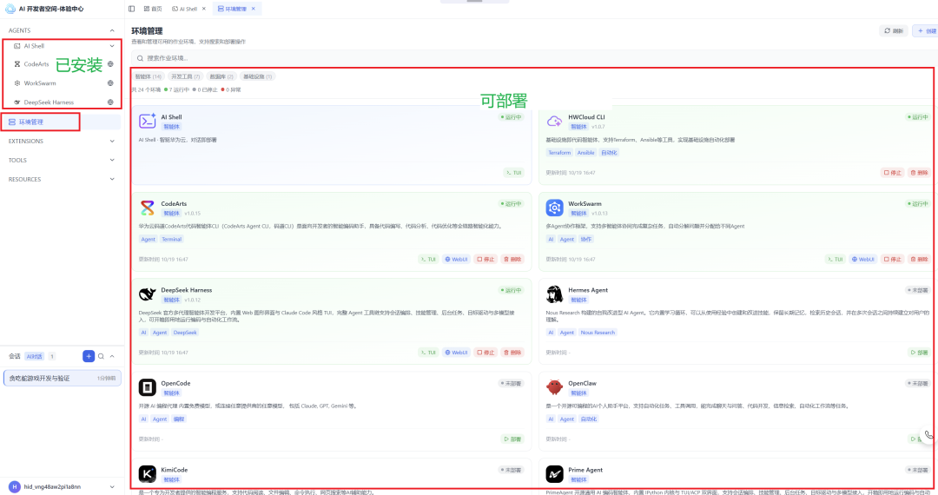Click the conversation search magnifier icon
Image resolution: width=938 pixels, height=495 pixels.
coord(101,356)
